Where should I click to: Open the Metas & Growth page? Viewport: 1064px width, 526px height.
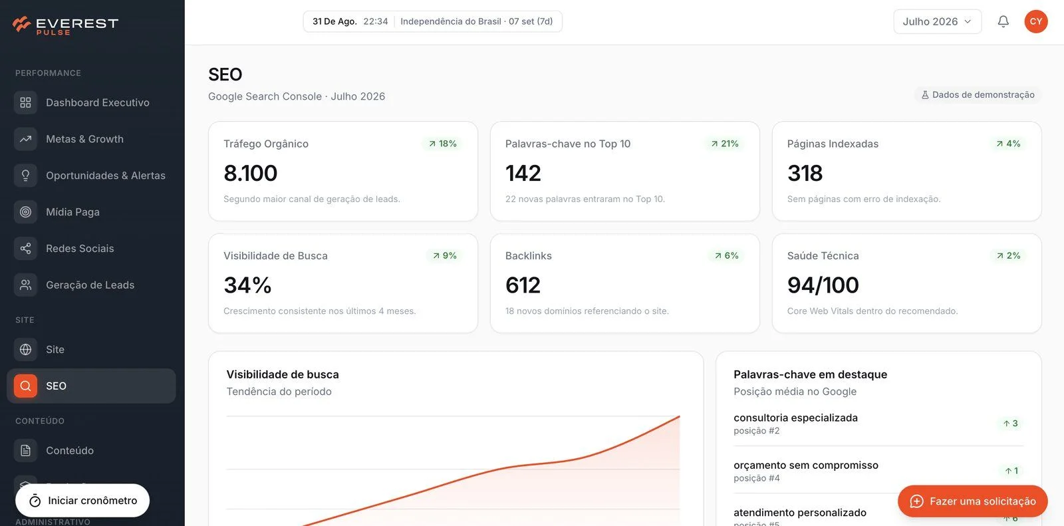coord(91,139)
